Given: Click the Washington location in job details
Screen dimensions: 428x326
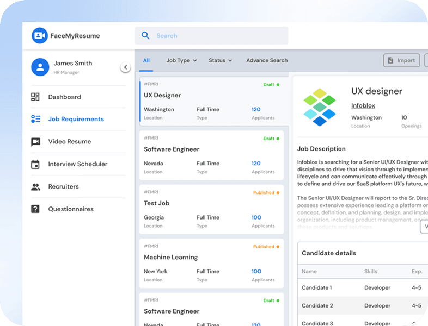Looking at the screenshot, I should point(366,118).
